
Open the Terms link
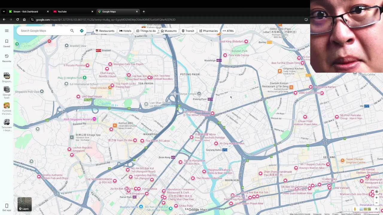tap(327, 214)
